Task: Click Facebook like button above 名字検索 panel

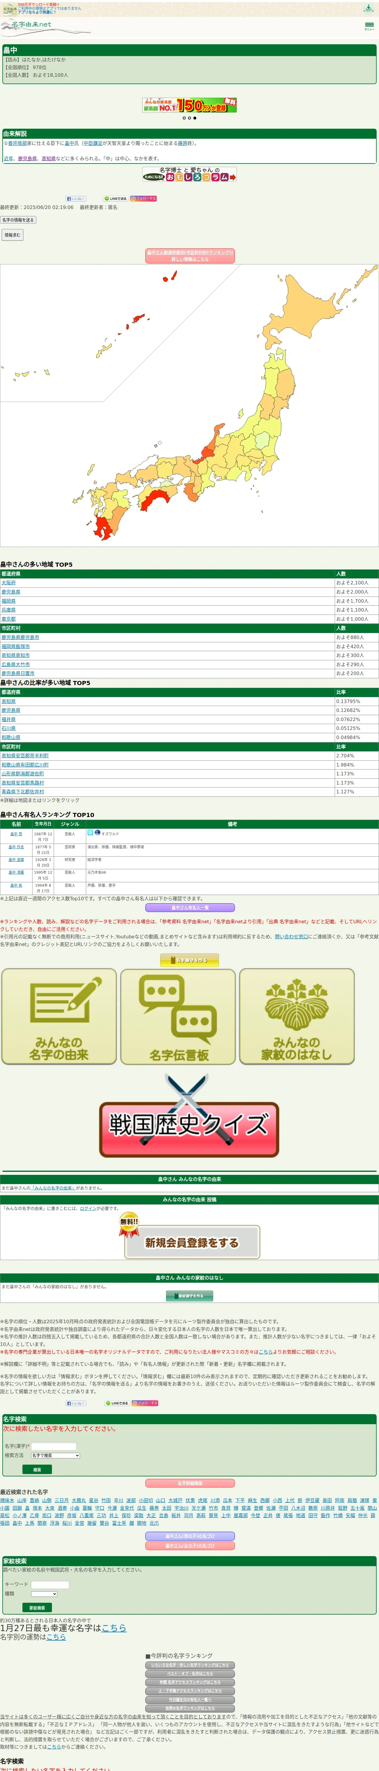Action: [x=76, y=1403]
